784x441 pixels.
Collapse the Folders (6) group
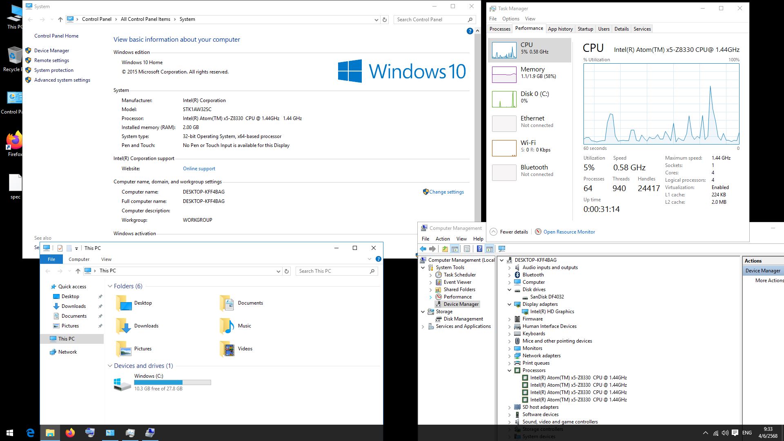pos(110,286)
